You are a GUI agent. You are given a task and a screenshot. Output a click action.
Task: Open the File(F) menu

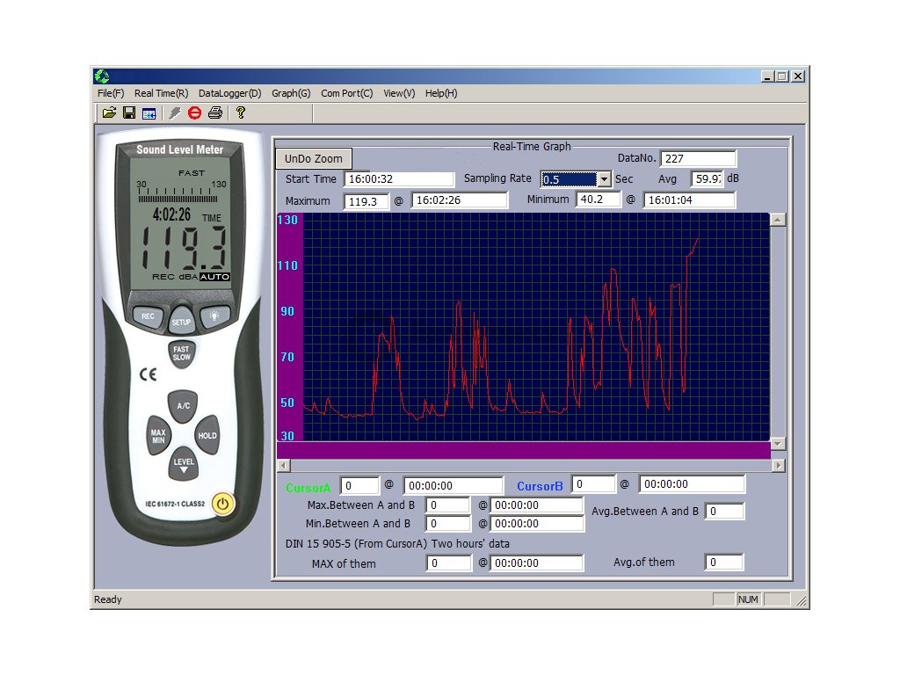[111, 93]
